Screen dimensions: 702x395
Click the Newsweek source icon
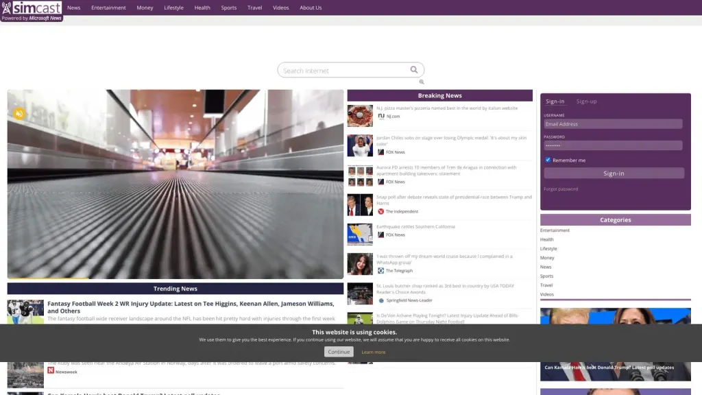(x=51, y=370)
